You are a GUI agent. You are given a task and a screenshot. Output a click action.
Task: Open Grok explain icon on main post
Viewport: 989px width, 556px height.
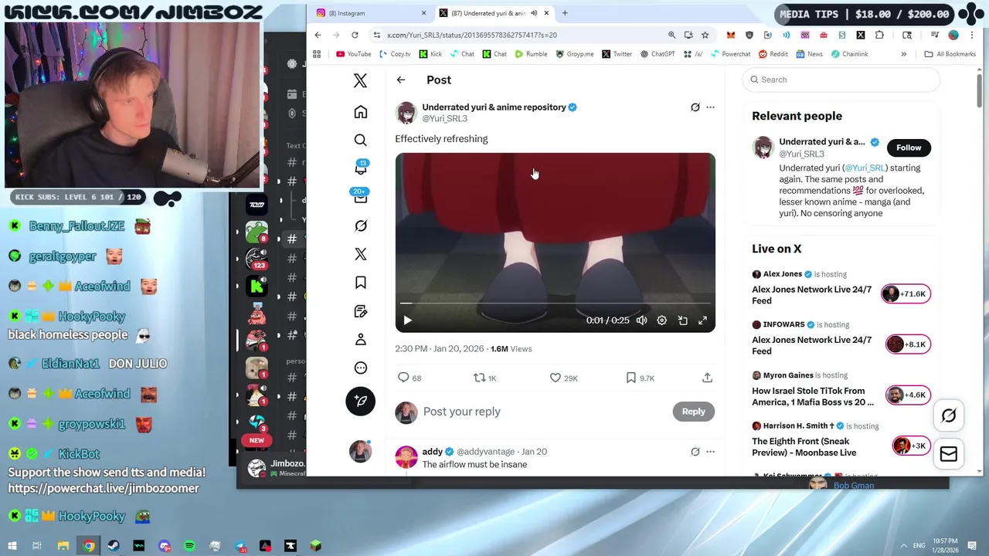click(695, 107)
